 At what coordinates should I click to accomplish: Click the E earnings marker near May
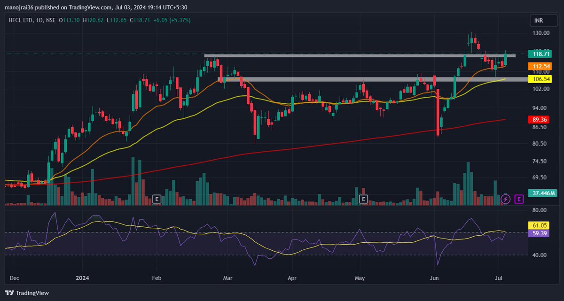pos(363,199)
